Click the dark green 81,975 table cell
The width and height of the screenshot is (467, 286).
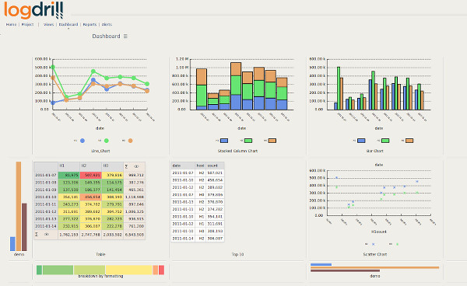(x=68, y=175)
